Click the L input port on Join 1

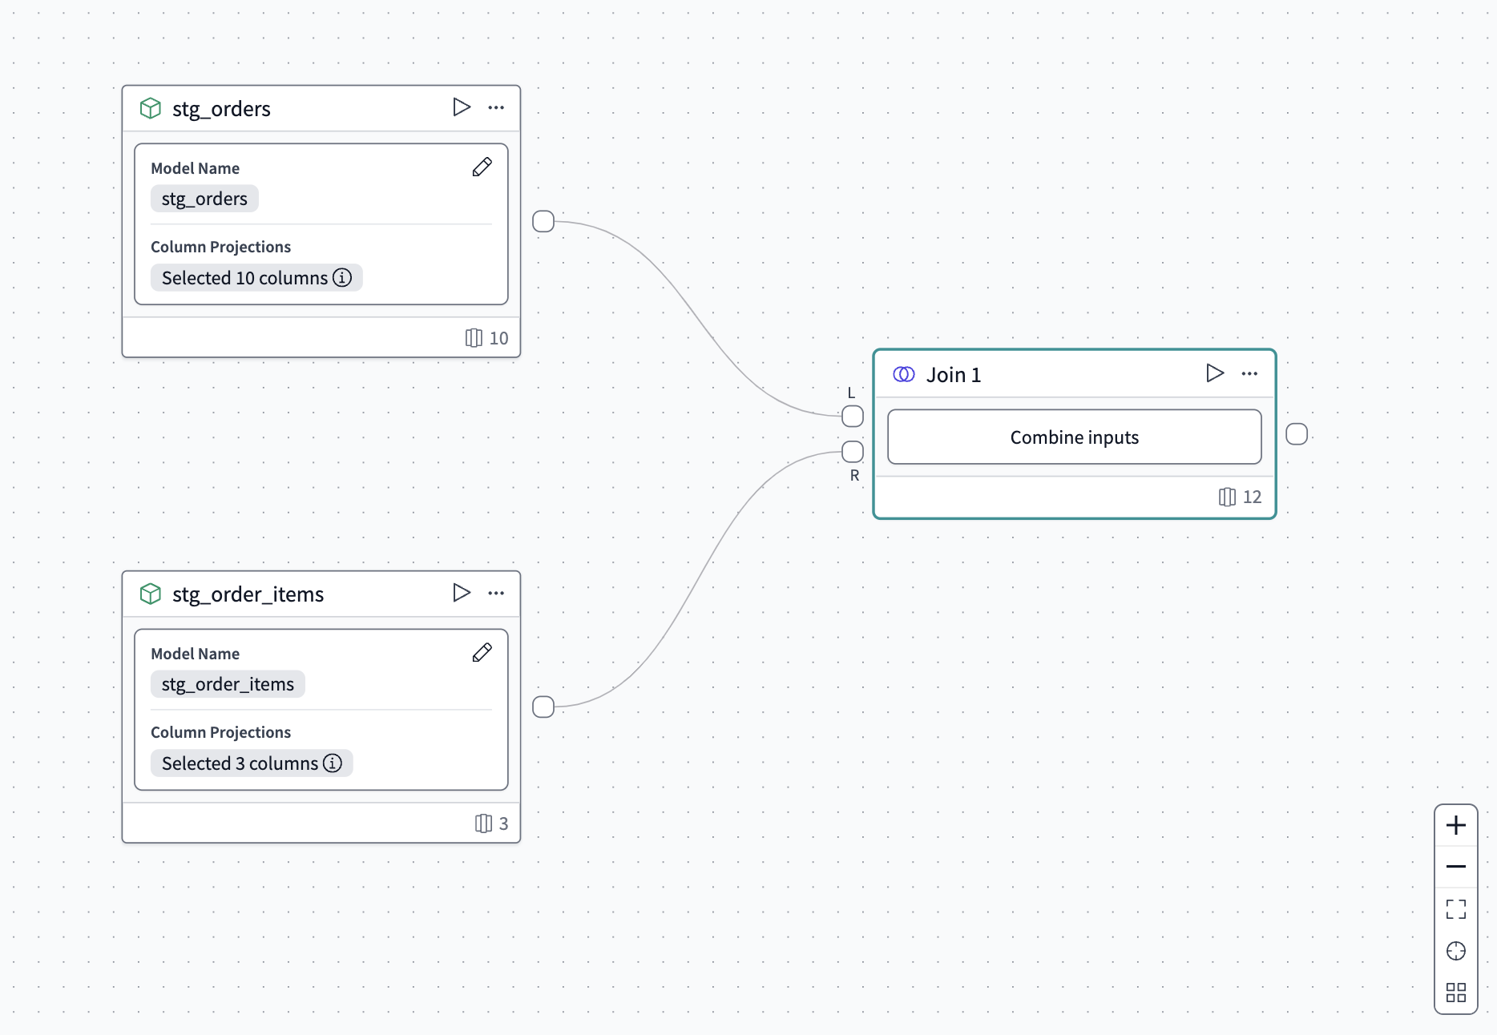coord(852,416)
